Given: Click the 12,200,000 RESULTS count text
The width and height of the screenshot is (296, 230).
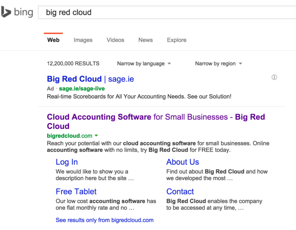Looking at the screenshot, I should pos(73,63).
